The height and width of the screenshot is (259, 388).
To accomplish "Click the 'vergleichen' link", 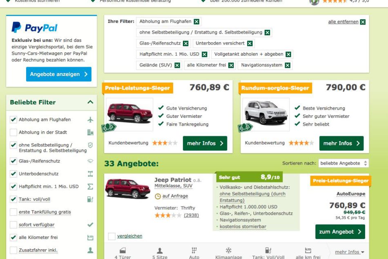I will click(129, 236).
